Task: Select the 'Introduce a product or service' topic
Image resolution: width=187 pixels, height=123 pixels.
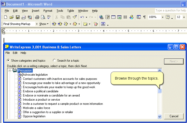Action: (41, 100)
